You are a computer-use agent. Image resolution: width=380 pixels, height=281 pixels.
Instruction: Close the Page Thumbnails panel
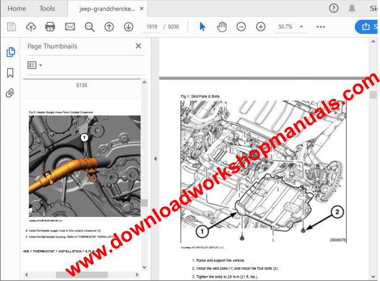(138, 46)
